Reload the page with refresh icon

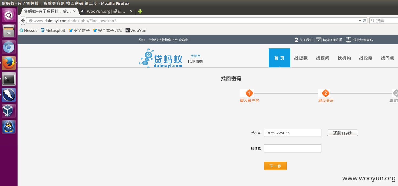pos(364,21)
